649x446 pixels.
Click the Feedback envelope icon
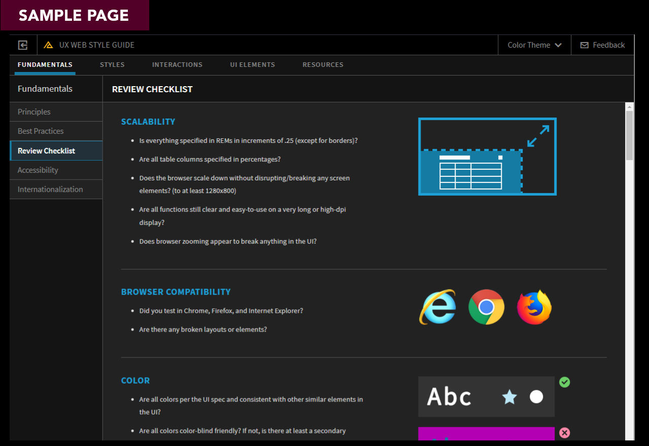pyautogui.click(x=585, y=45)
